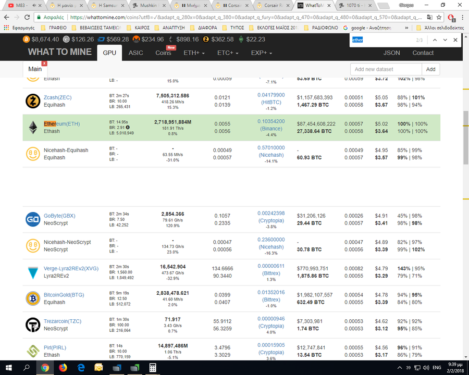Click the find-in-page search field

(382, 40)
